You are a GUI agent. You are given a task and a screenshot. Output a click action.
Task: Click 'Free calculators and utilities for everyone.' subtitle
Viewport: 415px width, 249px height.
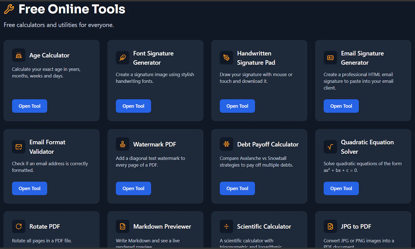coord(59,25)
